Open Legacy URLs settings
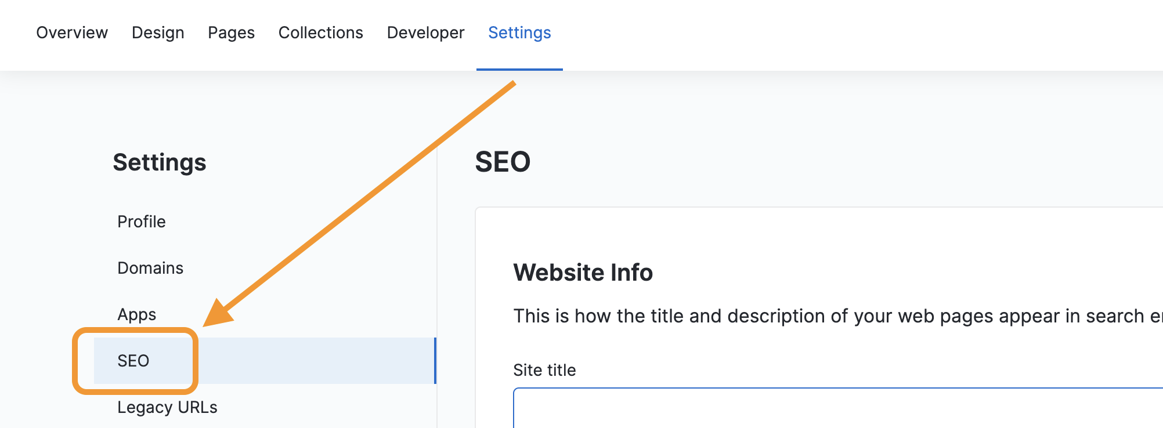Image resolution: width=1163 pixels, height=428 pixels. tap(167, 407)
